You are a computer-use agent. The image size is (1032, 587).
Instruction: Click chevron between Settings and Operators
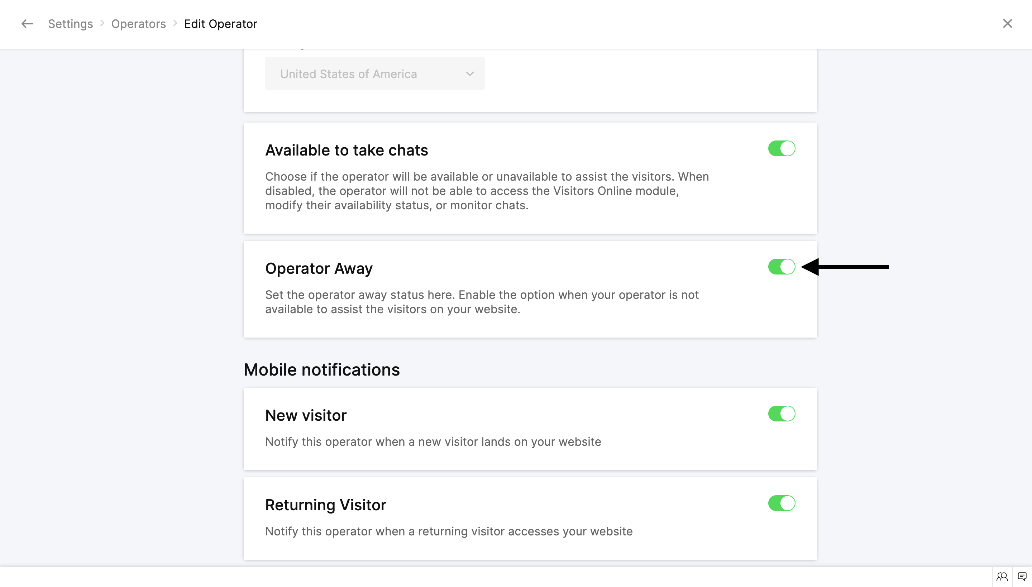102,23
